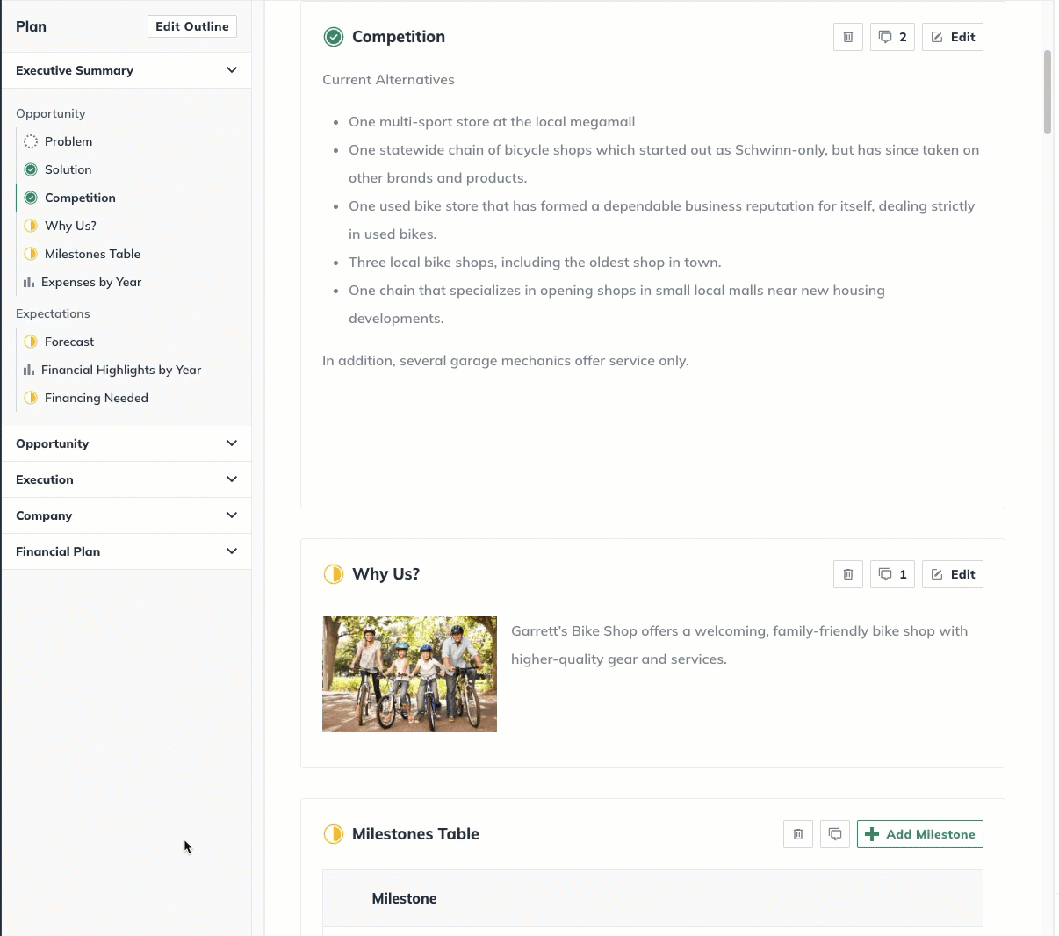Jump to Why Us? in the outline
Image resolution: width=1059 pixels, height=936 pixels.
point(70,226)
